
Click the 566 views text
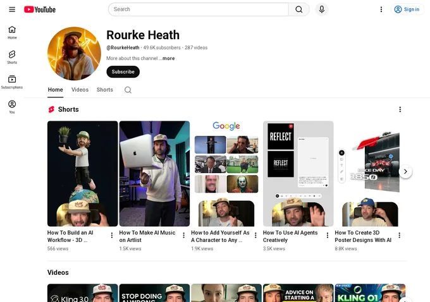pyautogui.click(x=58, y=248)
